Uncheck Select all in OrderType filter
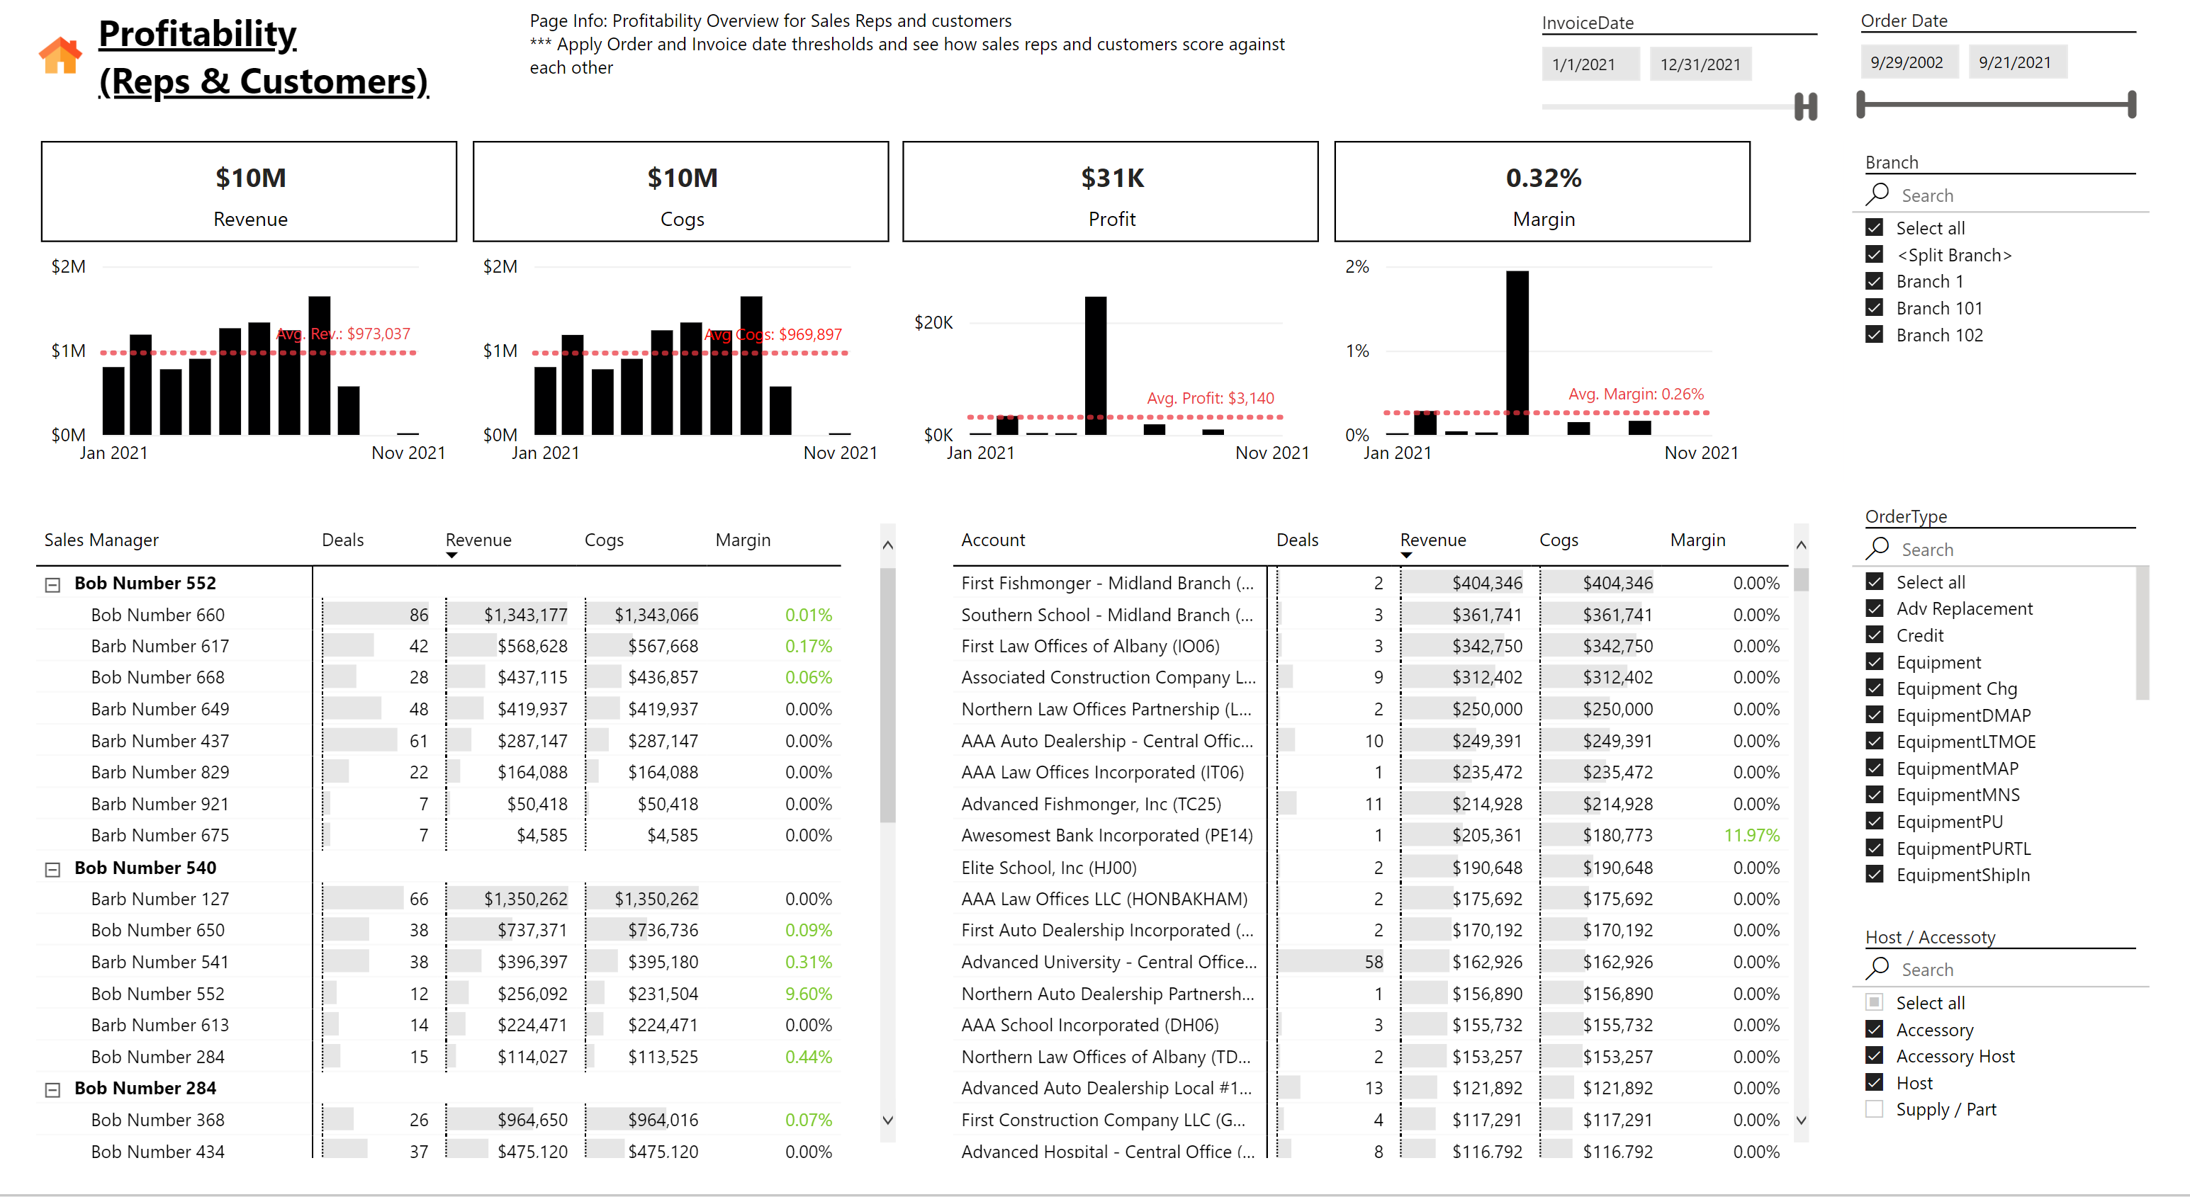The height and width of the screenshot is (1197, 2190). (1874, 582)
